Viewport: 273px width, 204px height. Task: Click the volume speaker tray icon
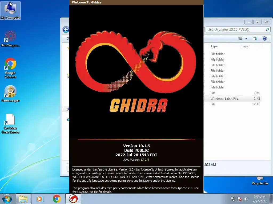pos(246,199)
